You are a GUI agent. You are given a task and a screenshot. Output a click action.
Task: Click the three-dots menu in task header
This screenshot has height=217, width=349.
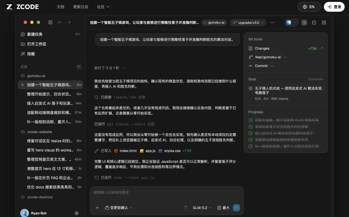click(x=272, y=23)
